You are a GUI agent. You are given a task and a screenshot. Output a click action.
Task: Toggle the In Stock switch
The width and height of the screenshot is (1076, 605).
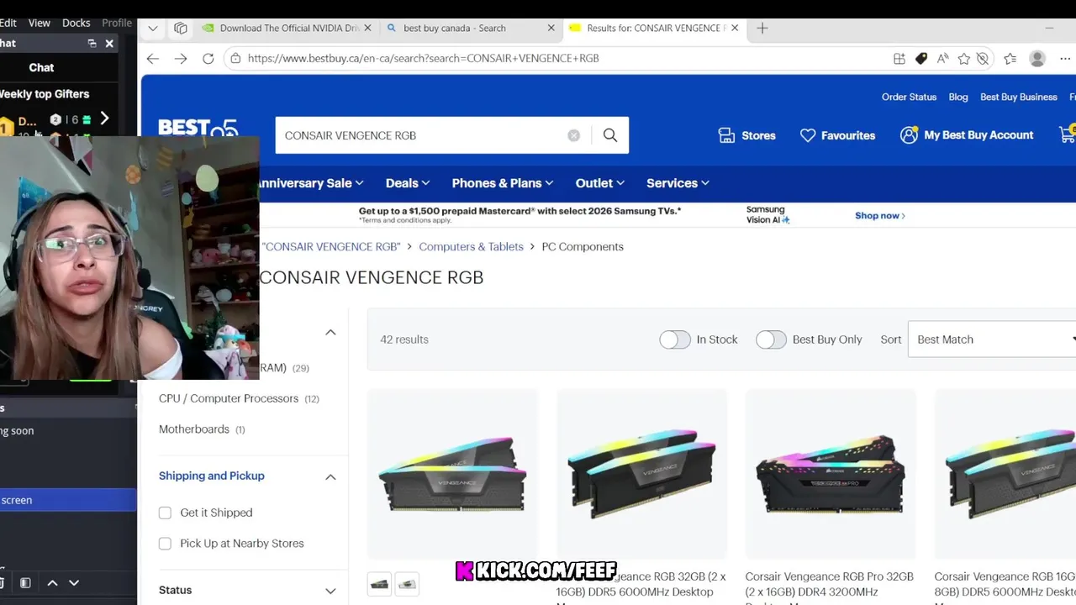point(674,339)
